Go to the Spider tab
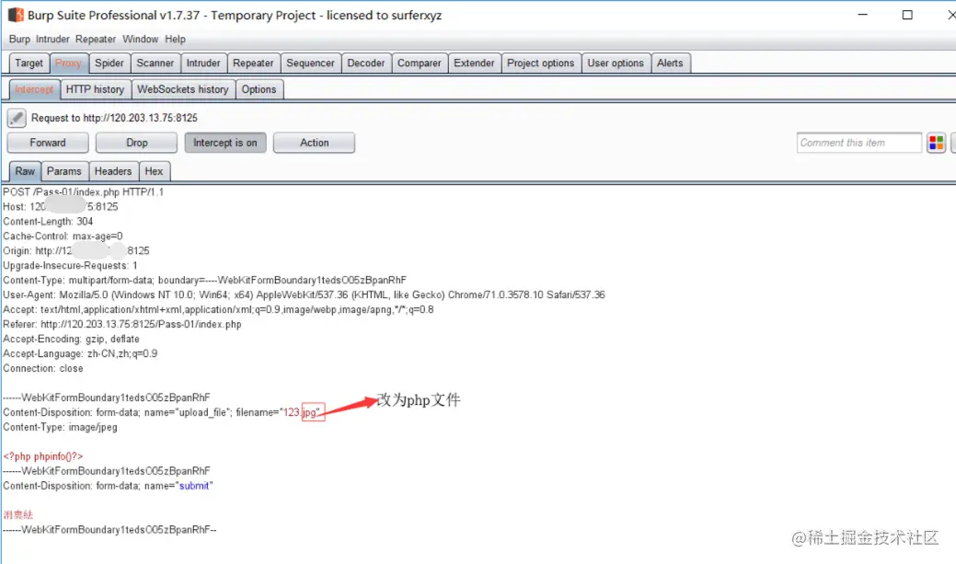This screenshot has height=564, width=956. click(109, 63)
